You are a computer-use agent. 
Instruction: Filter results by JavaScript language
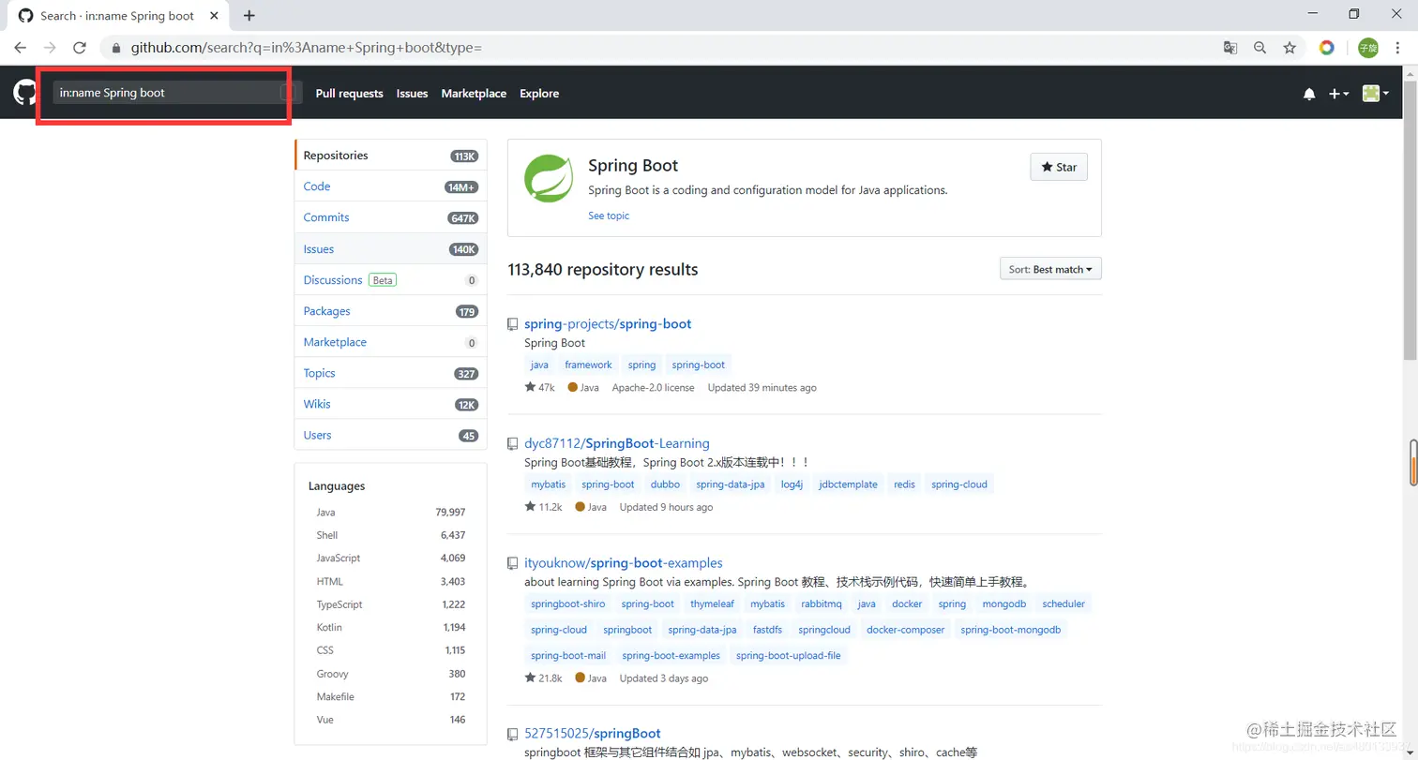point(391,559)
